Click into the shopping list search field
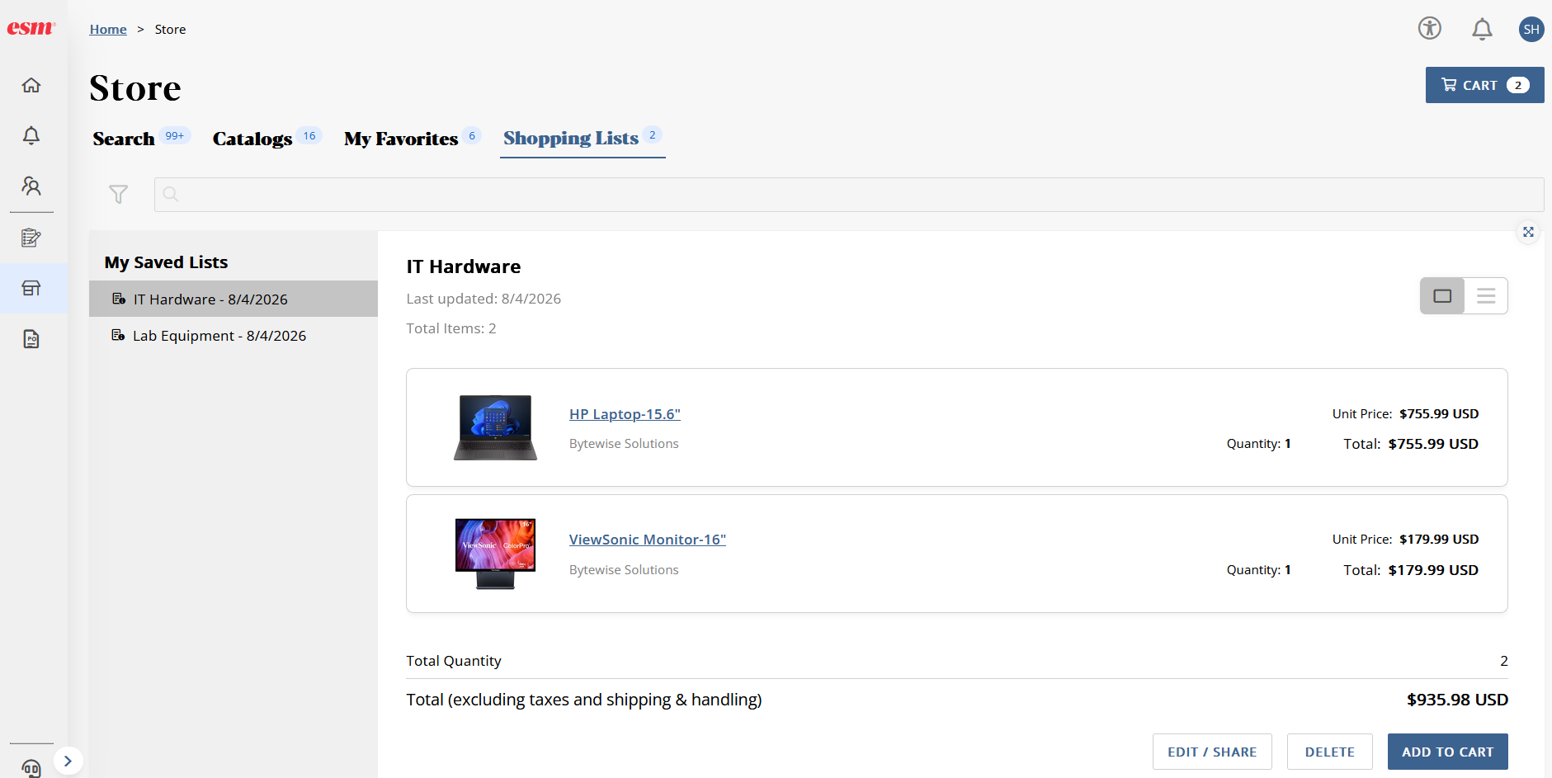 pyautogui.click(x=849, y=195)
